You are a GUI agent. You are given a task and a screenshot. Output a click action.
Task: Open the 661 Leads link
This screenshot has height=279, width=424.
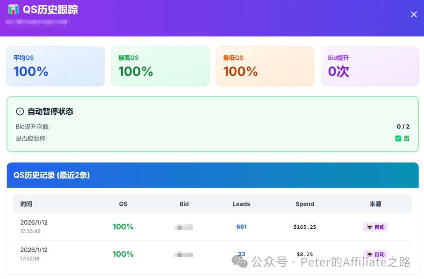click(241, 227)
